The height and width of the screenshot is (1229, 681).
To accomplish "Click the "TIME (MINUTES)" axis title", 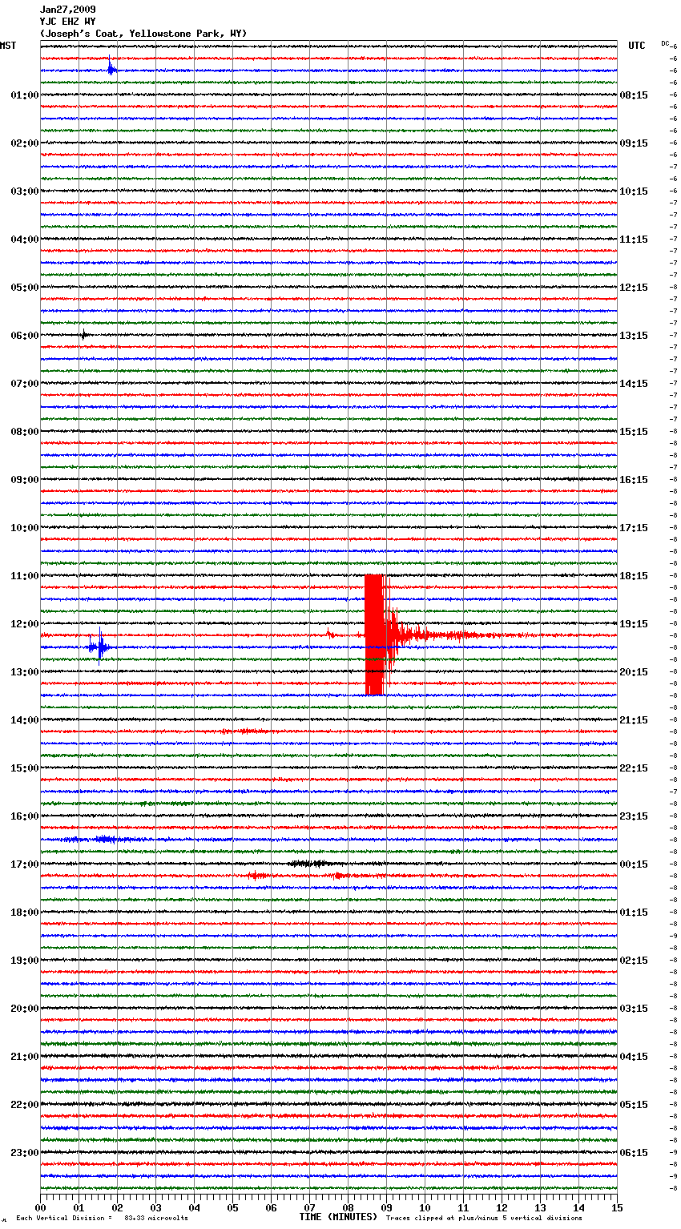I will (x=338, y=1217).
